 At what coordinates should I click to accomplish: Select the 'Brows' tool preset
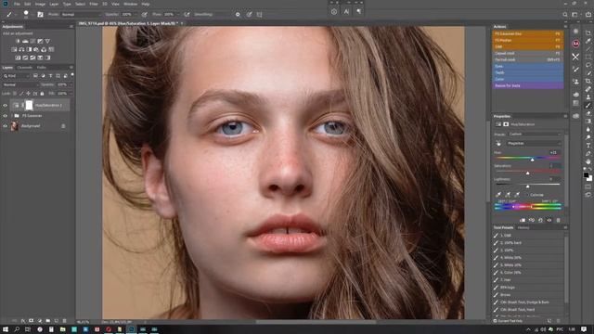[x=528, y=295]
